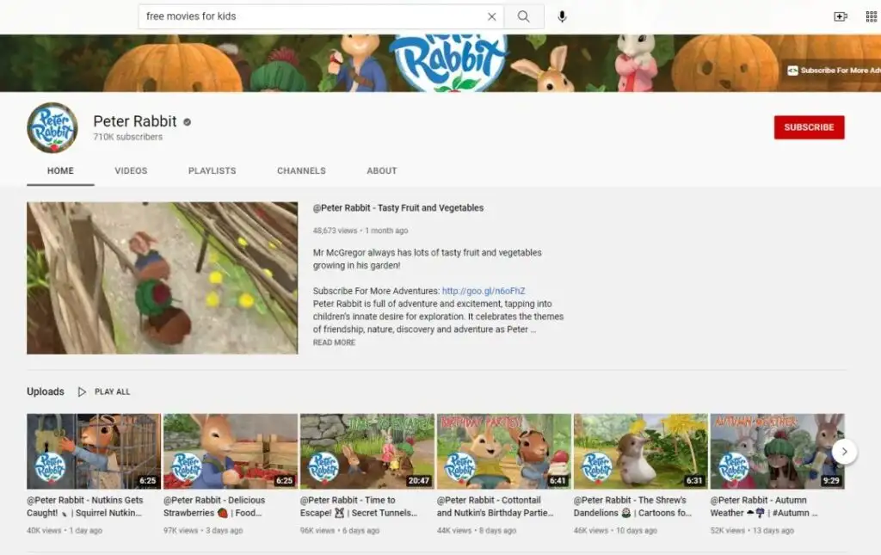Viewport: 881px width, 555px height.
Task: Click the verified badge beside Peter Rabbit
Action: (x=187, y=122)
